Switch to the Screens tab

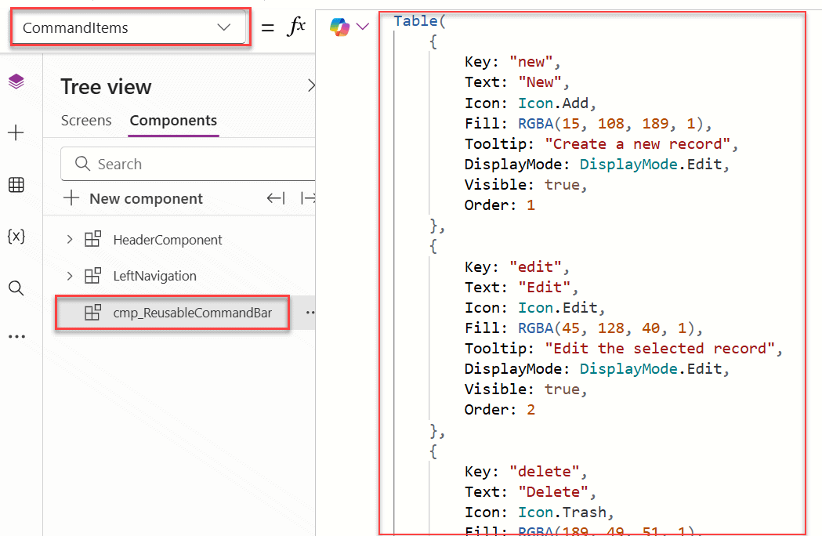click(86, 121)
